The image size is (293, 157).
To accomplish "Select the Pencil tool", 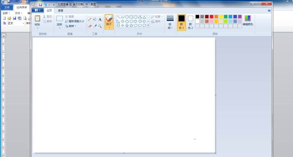I will pos(90,19).
